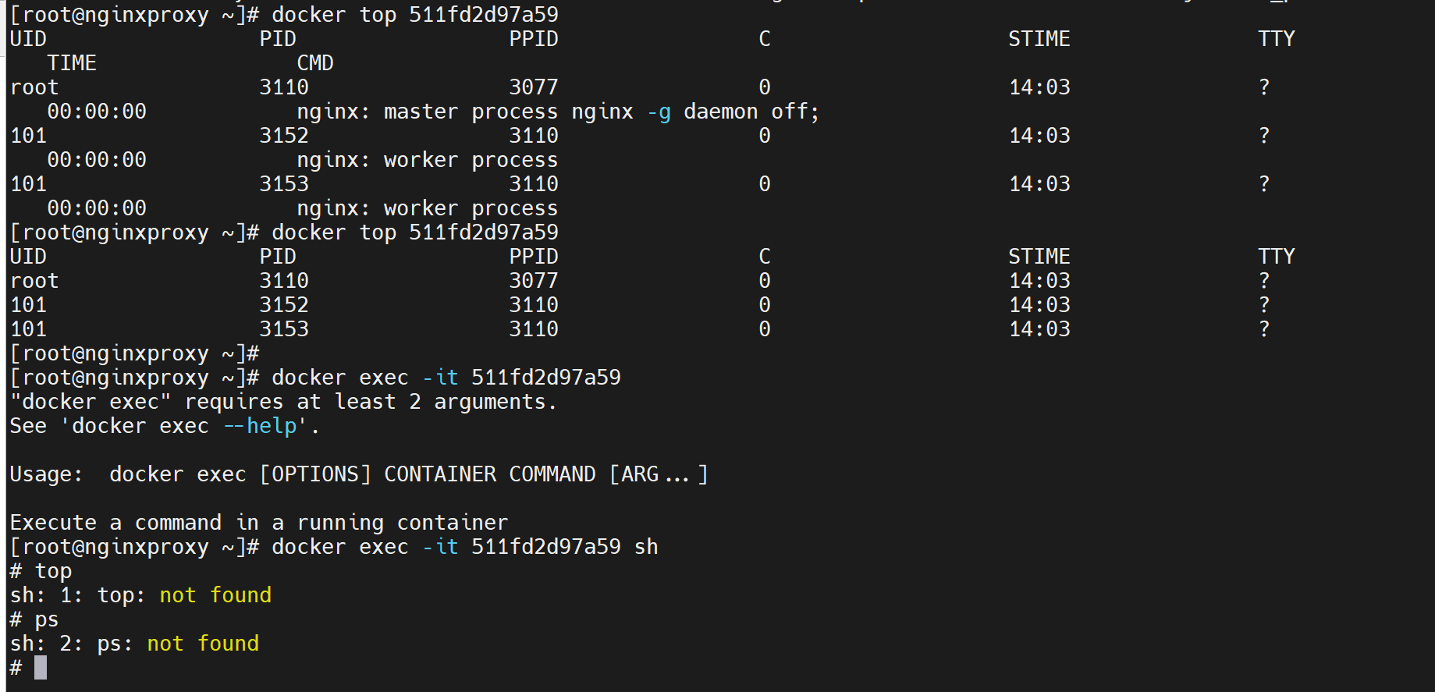Click the "# ps" command line
The image size is (1435, 692).
click(x=34, y=619)
